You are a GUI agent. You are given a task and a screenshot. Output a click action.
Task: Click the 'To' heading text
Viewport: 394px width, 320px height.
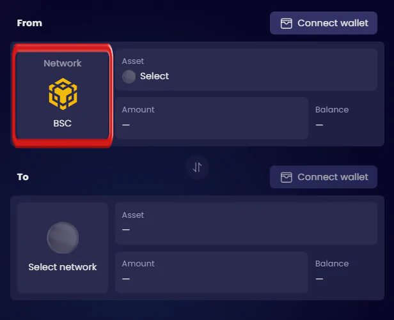[23, 177]
